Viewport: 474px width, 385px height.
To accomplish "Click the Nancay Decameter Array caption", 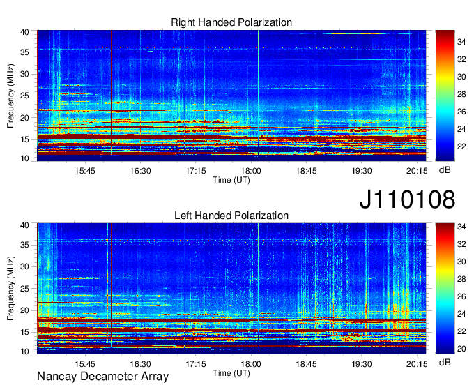I will pyautogui.click(x=102, y=376).
